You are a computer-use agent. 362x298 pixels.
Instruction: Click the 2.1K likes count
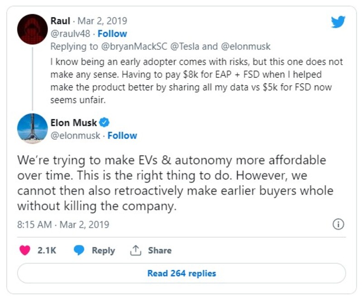pyautogui.click(x=47, y=251)
